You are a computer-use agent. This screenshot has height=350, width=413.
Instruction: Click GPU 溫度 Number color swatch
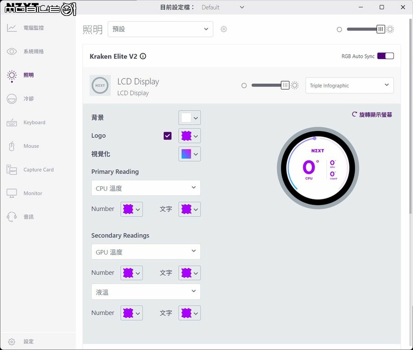coord(128,273)
